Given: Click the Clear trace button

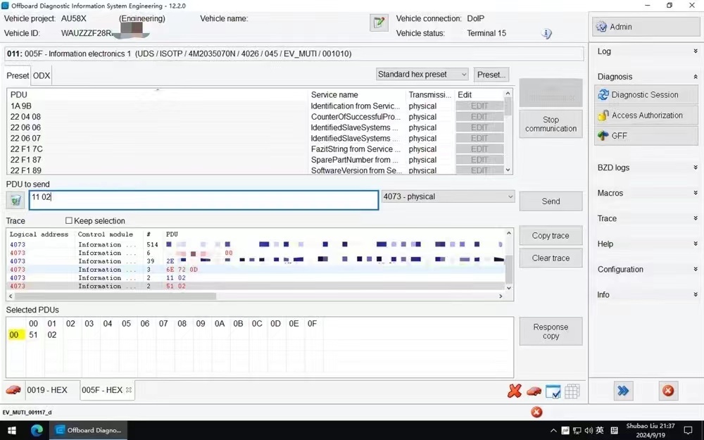Looking at the screenshot, I should 551,258.
